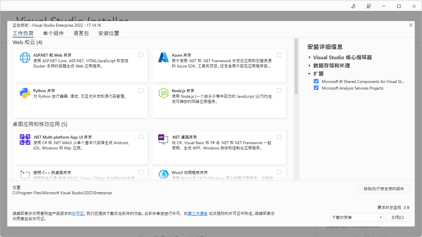Tick the WinUI 应用程序开发 checkbox
This screenshot has height=237, width=422.
(x=279, y=172)
